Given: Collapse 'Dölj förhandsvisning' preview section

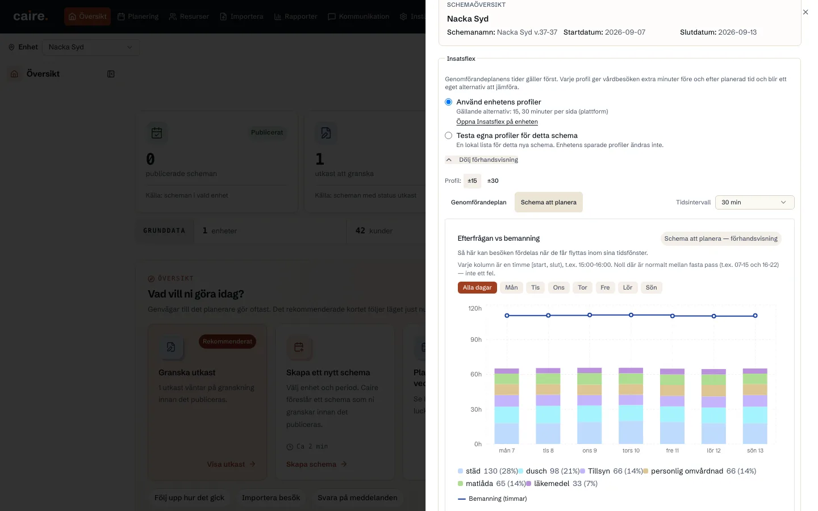Looking at the screenshot, I should pos(482,160).
